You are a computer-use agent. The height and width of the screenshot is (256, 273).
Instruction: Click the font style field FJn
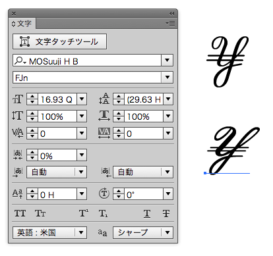coord(87,77)
